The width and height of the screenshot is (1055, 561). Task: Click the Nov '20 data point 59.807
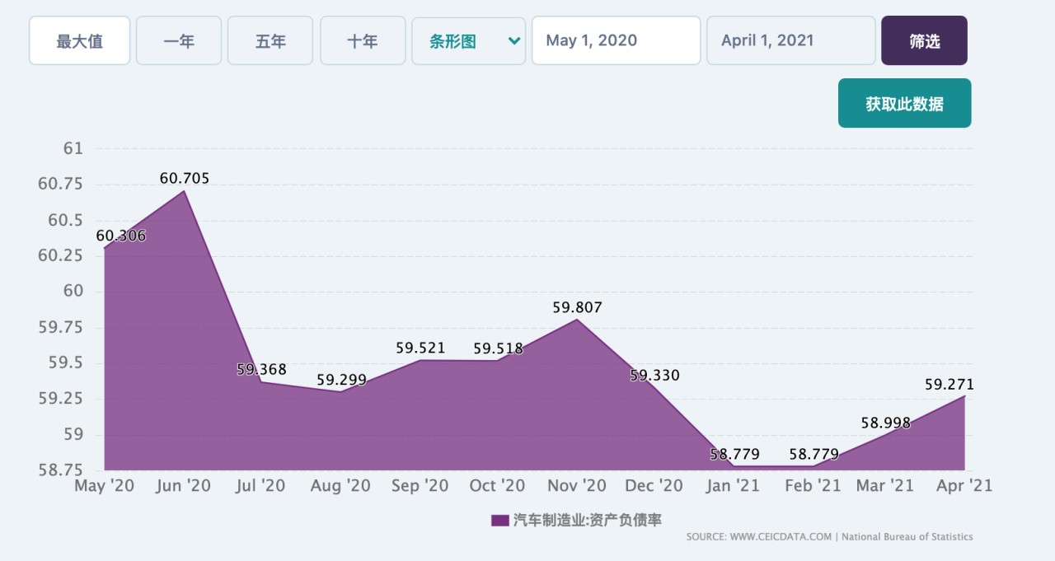577,308
